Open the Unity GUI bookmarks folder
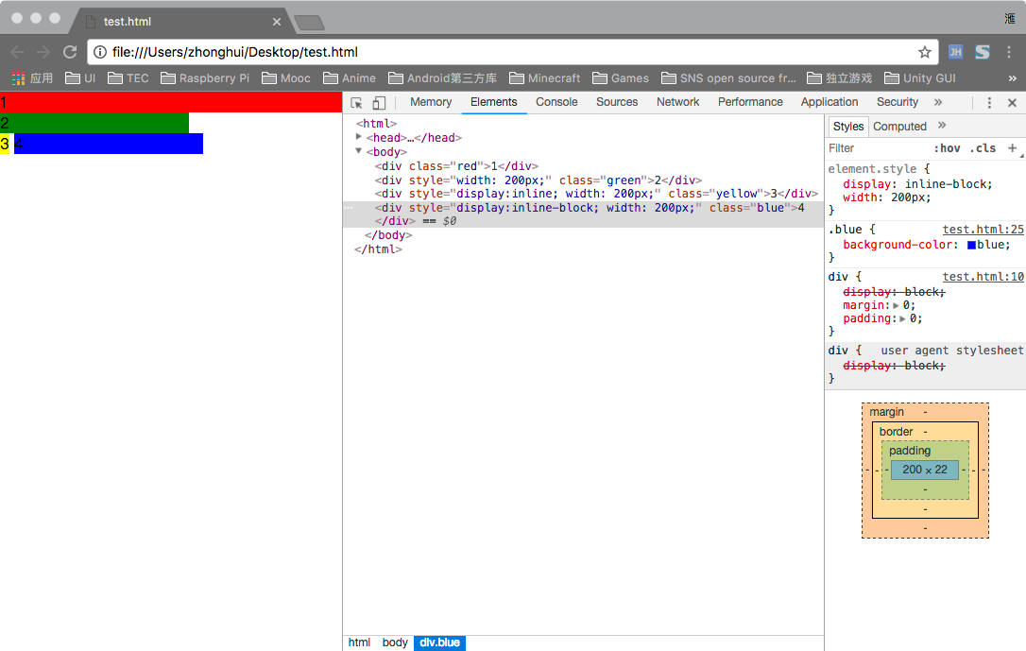1026x651 pixels. (920, 78)
